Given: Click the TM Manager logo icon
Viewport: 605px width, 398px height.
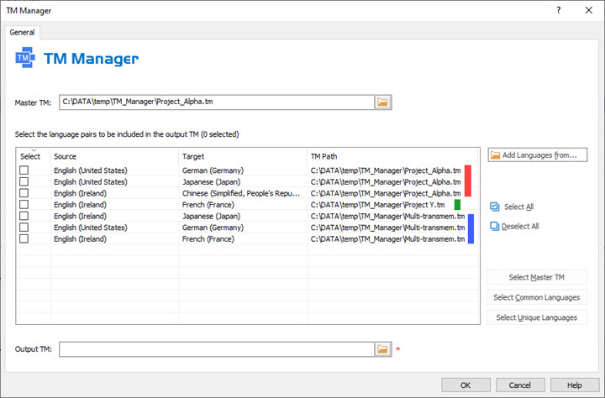Looking at the screenshot, I should click(29, 59).
